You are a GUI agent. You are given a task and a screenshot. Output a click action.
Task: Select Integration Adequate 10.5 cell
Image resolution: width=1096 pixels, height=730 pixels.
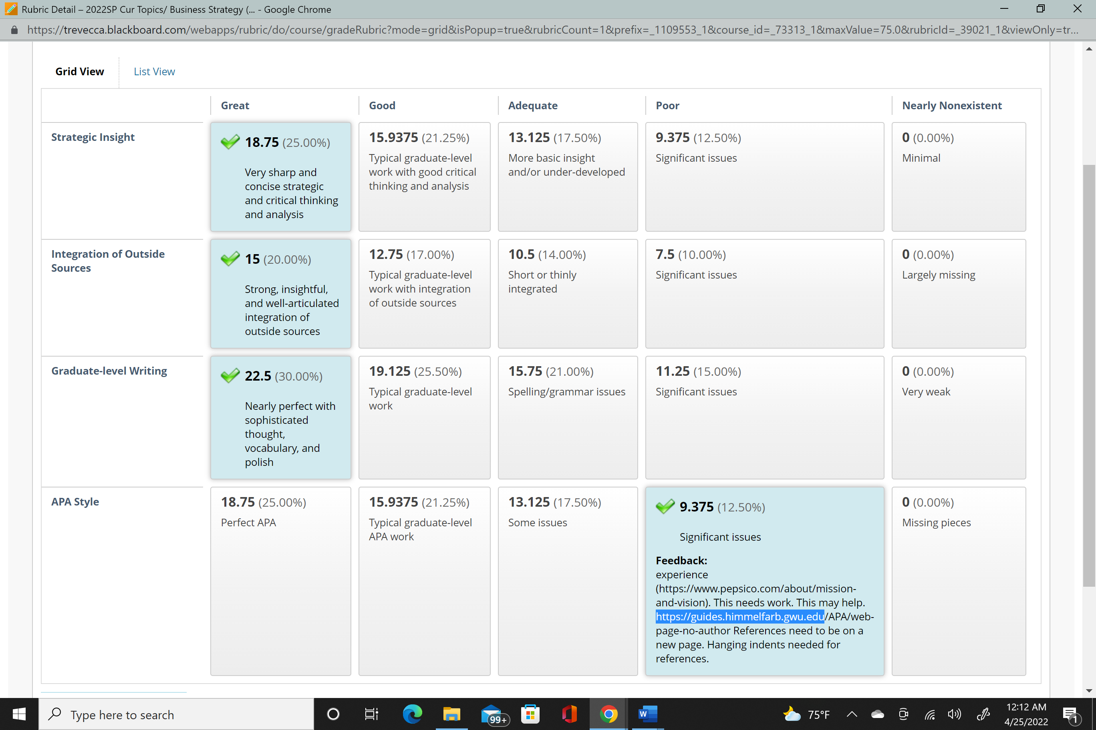568,294
